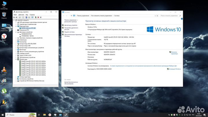Click the blue help question mark in System window
The width and height of the screenshot is (208, 117).
point(182,19)
